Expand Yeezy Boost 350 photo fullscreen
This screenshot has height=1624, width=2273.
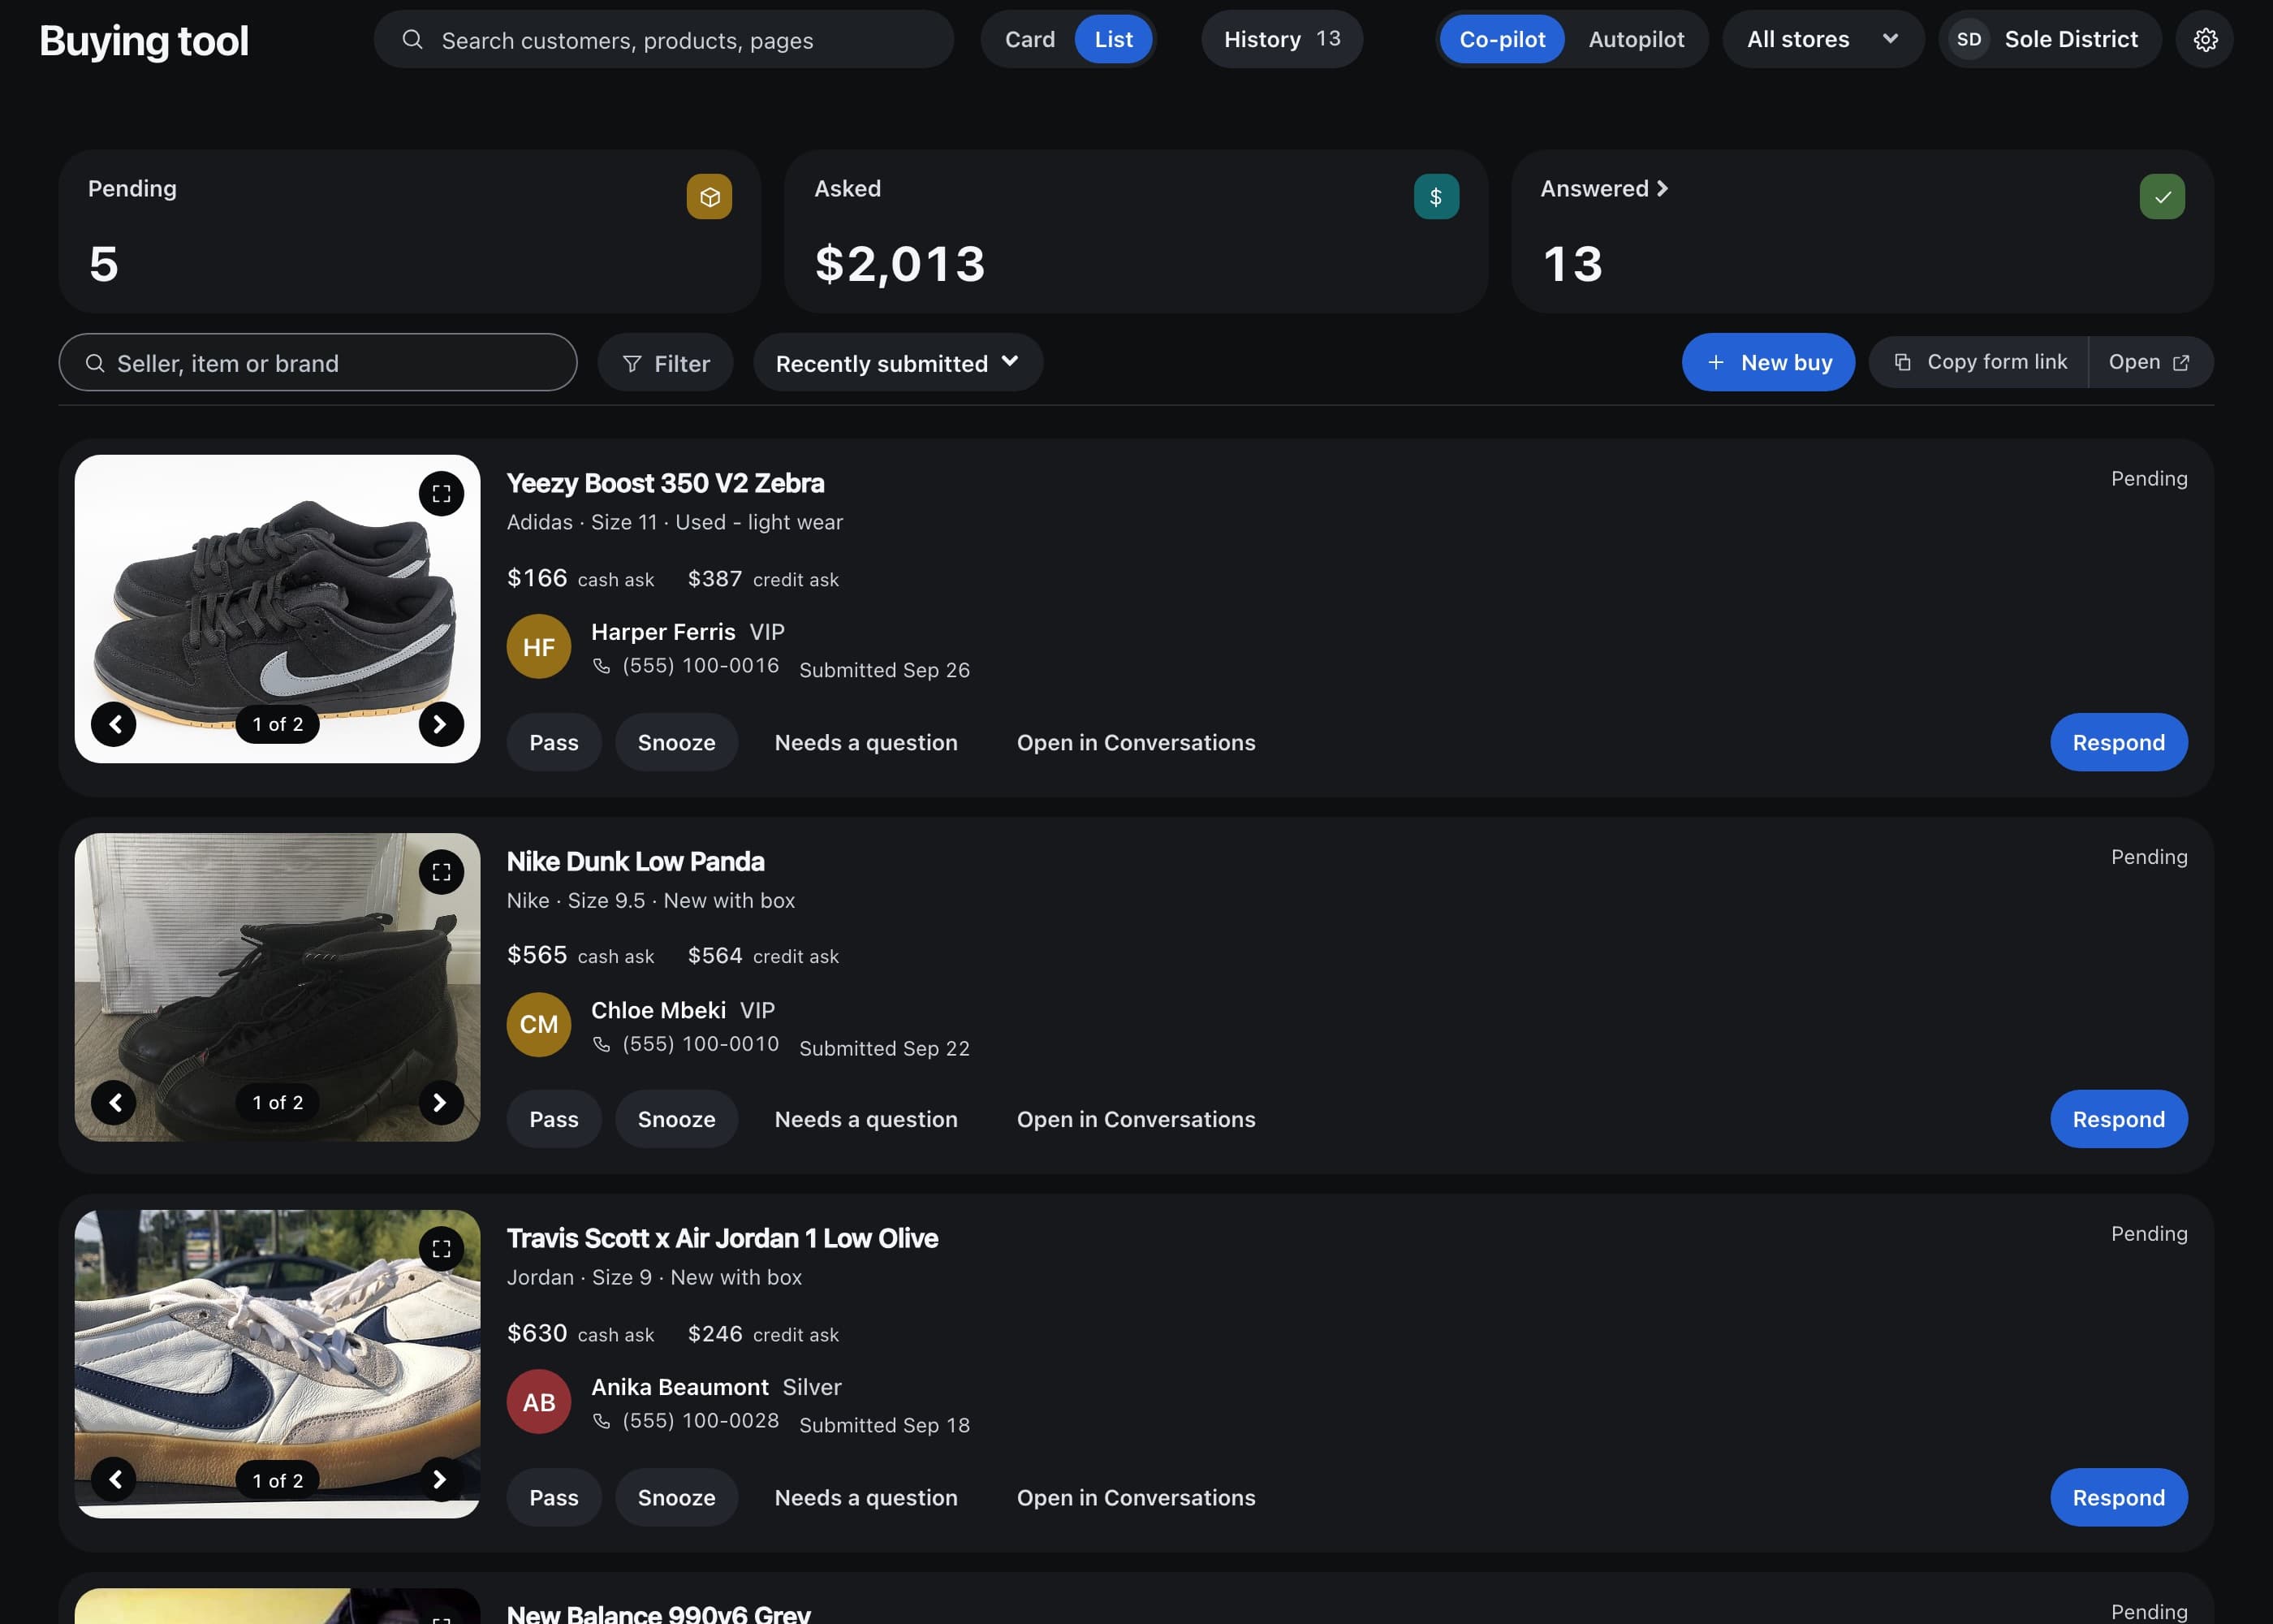click(x=441, y=494)
